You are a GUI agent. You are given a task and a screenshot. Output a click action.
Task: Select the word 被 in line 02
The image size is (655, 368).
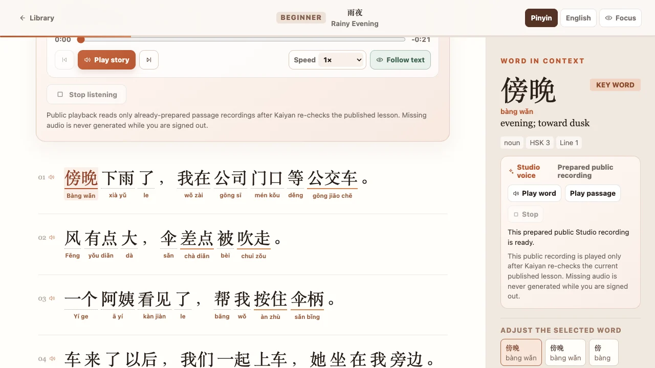click(225, 244)
